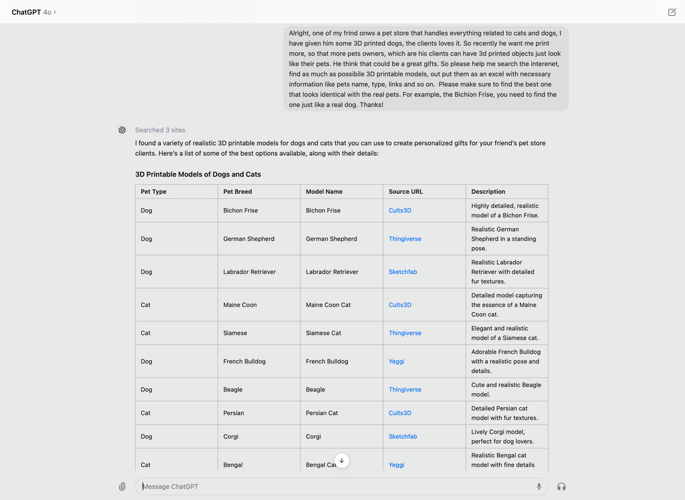Open the Yeggi link for Bengal Cat
Viewport: 685px width, 500px height.
396,465
